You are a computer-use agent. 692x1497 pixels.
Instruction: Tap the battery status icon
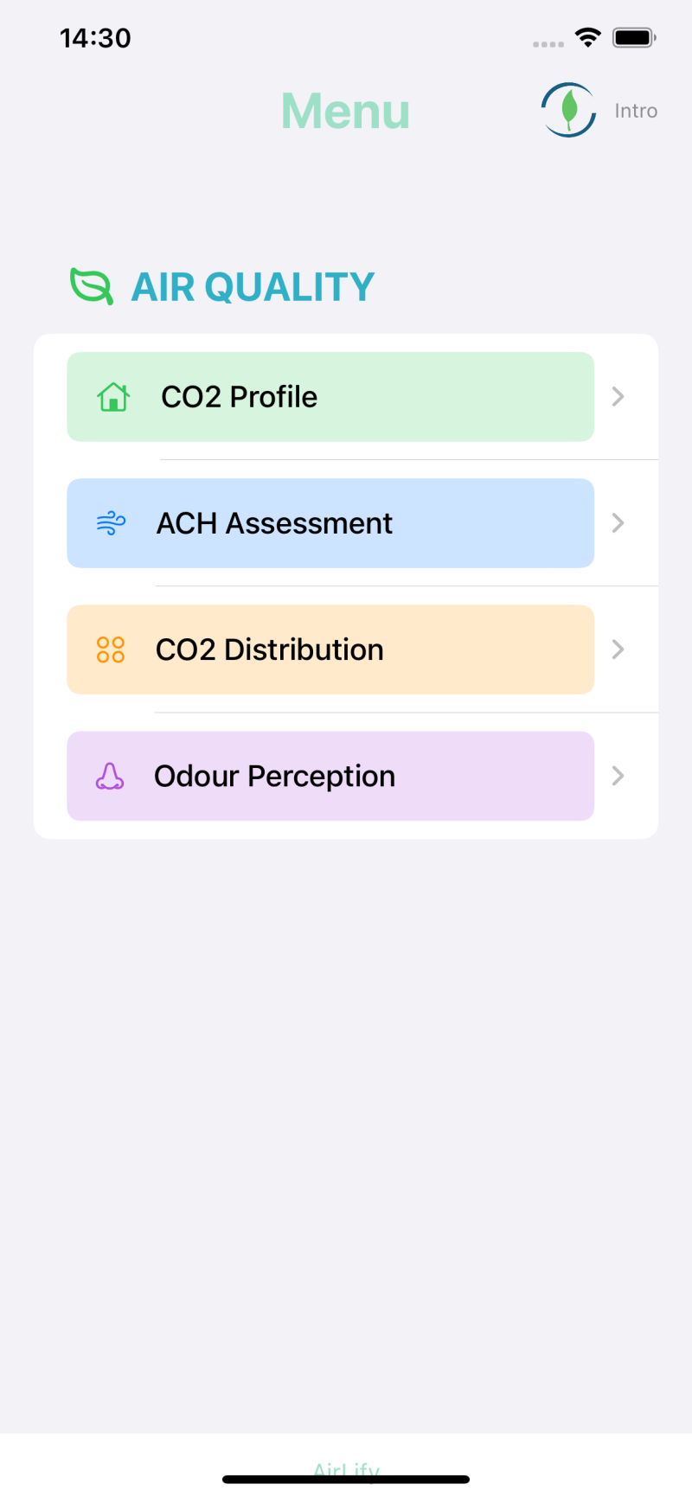click(x=634, y=37)
